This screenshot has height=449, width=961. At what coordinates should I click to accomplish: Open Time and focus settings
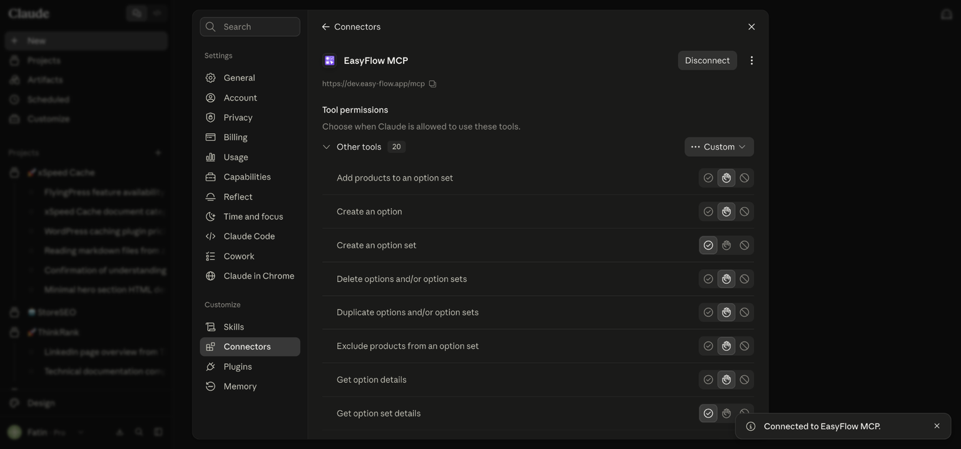(x=250, y=217)
